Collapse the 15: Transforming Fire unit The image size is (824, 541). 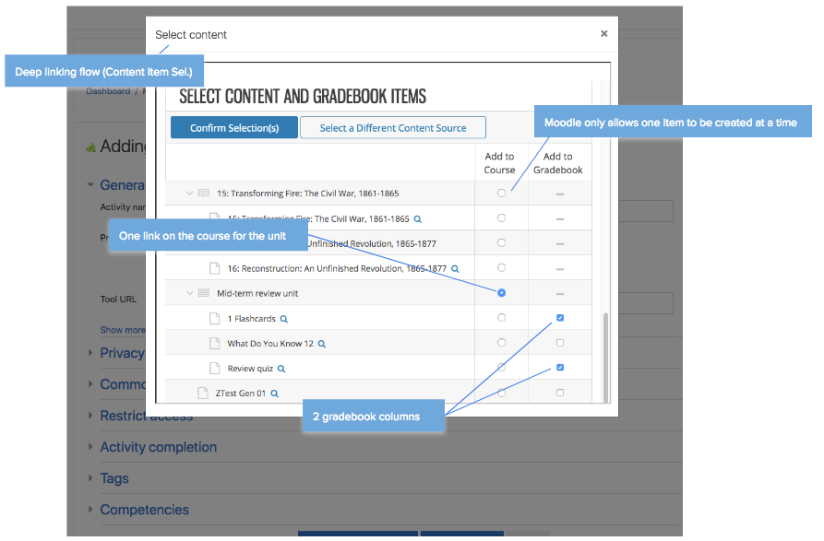pyautogui.click(x=190, y=194)
